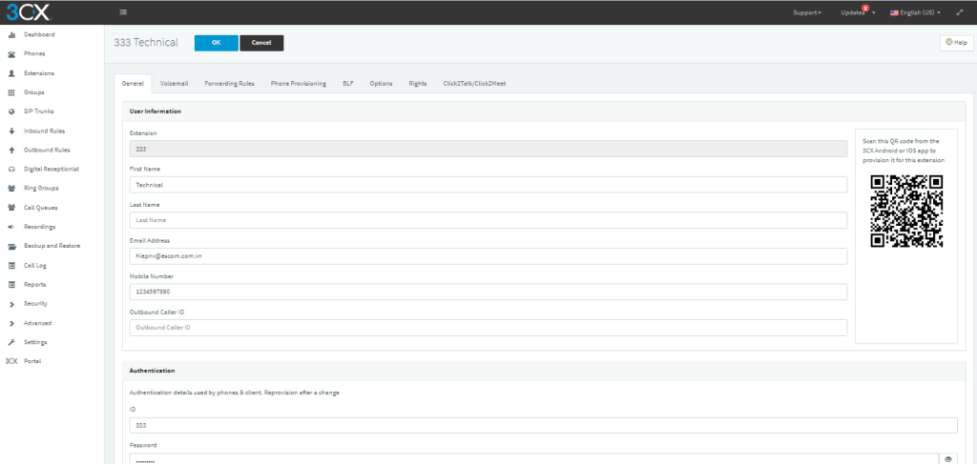Toggle the hamburger menu icon in top bar
977x464 pixels.
[123, 11]
